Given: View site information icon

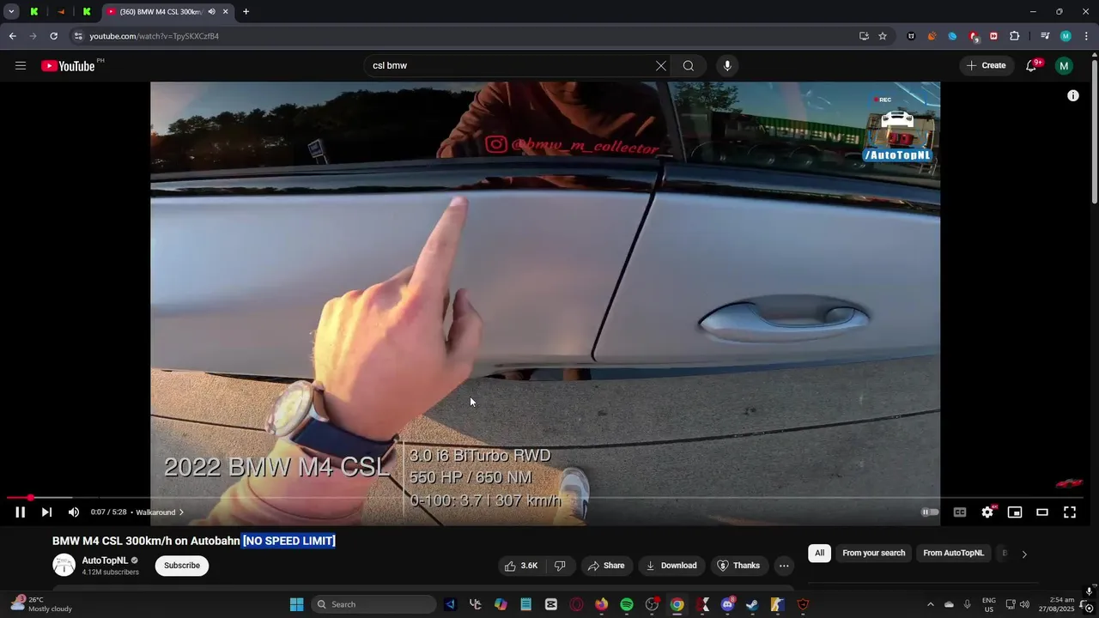Looking at the screenshot, I should (x=77, y=36).
